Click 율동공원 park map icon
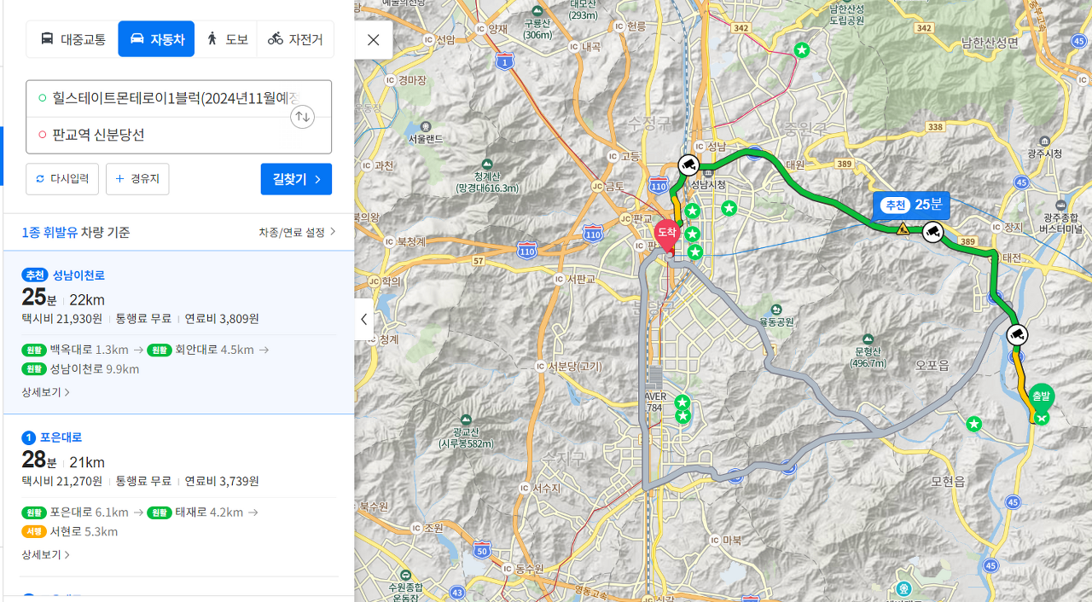Screen dimensions: 1092x602 [x=775, y=310]
